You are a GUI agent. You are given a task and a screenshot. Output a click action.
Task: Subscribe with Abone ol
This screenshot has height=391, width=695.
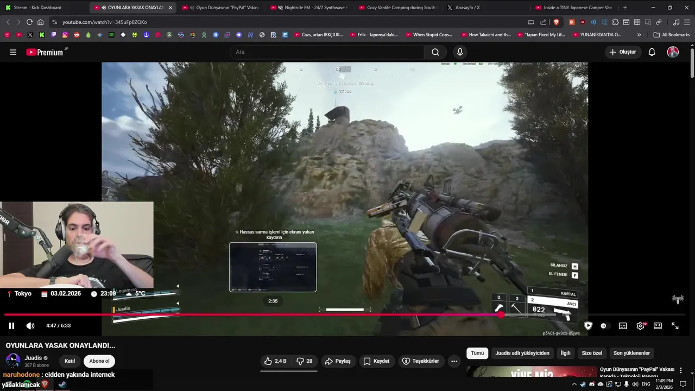coord(99,361)
